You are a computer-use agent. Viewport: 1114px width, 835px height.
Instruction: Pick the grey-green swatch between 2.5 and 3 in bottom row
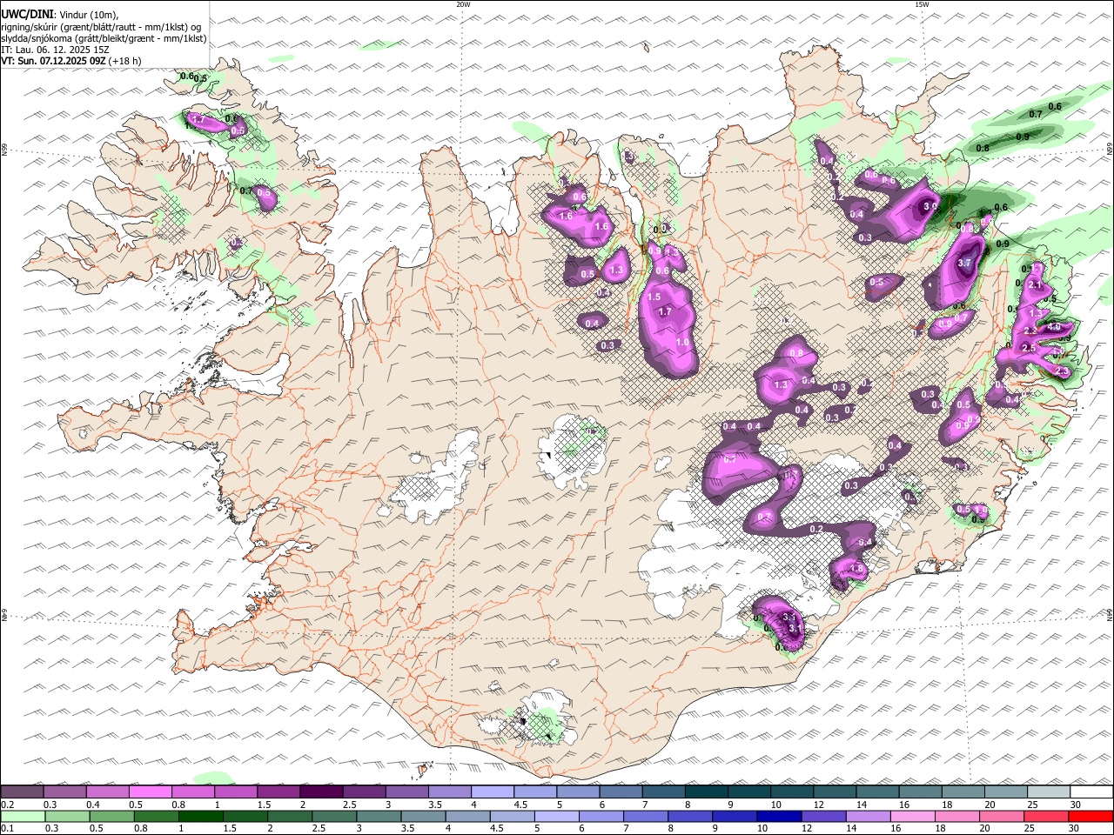coord(334,816)
